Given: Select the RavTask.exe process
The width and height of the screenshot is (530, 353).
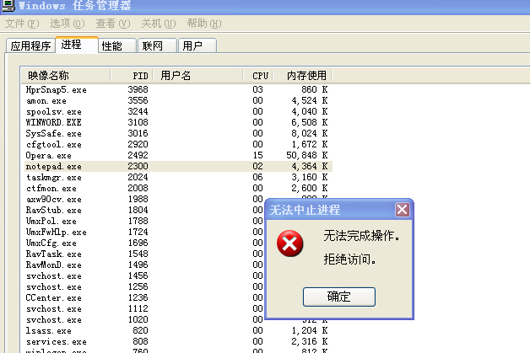Looking at the screenshot, I should tap(144, 254).
